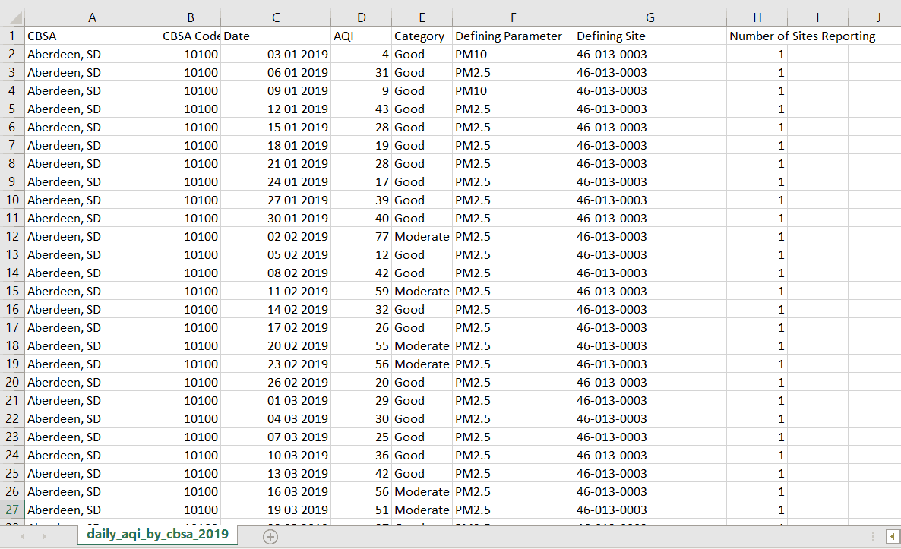Select column A header

tap(92, 18)
